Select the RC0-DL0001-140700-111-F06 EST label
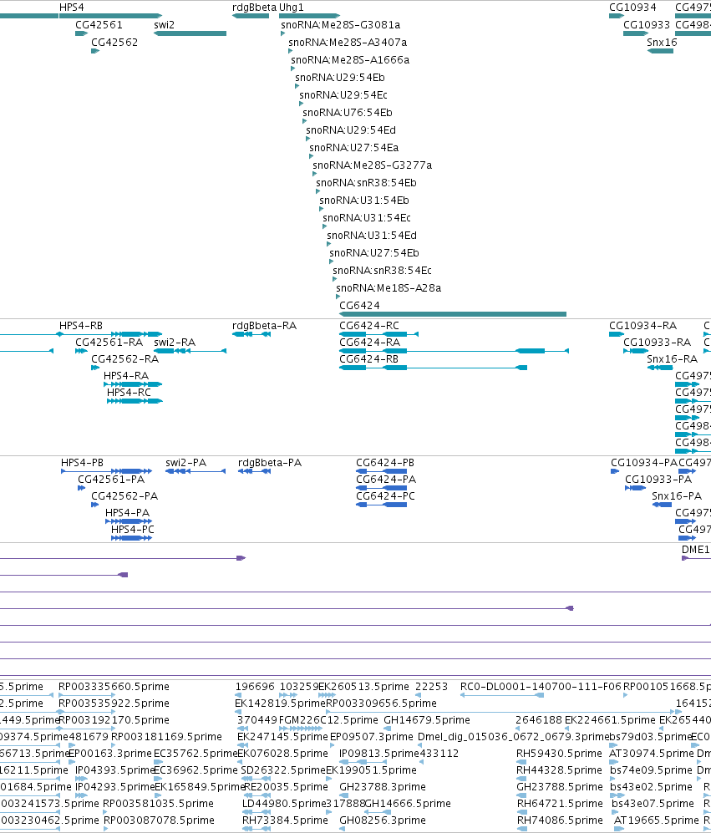Image resolution: width=711 pixels, height=833 pixels. tap(541, 687)
